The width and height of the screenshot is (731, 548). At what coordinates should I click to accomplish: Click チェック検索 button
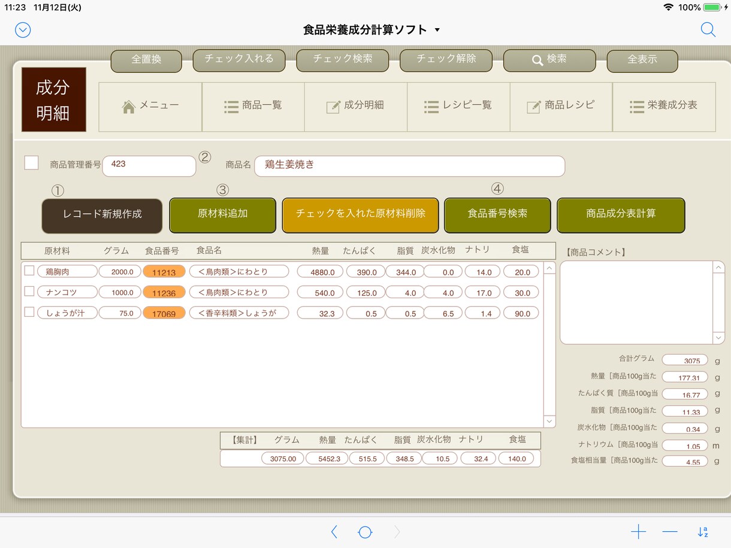pyautogui.click(x=343, y=60)
